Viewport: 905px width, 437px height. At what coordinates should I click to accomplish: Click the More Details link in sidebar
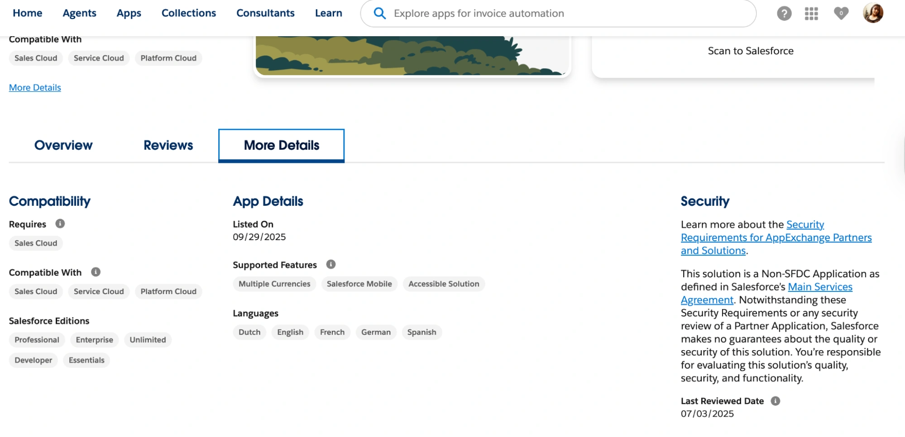[35, 87]
